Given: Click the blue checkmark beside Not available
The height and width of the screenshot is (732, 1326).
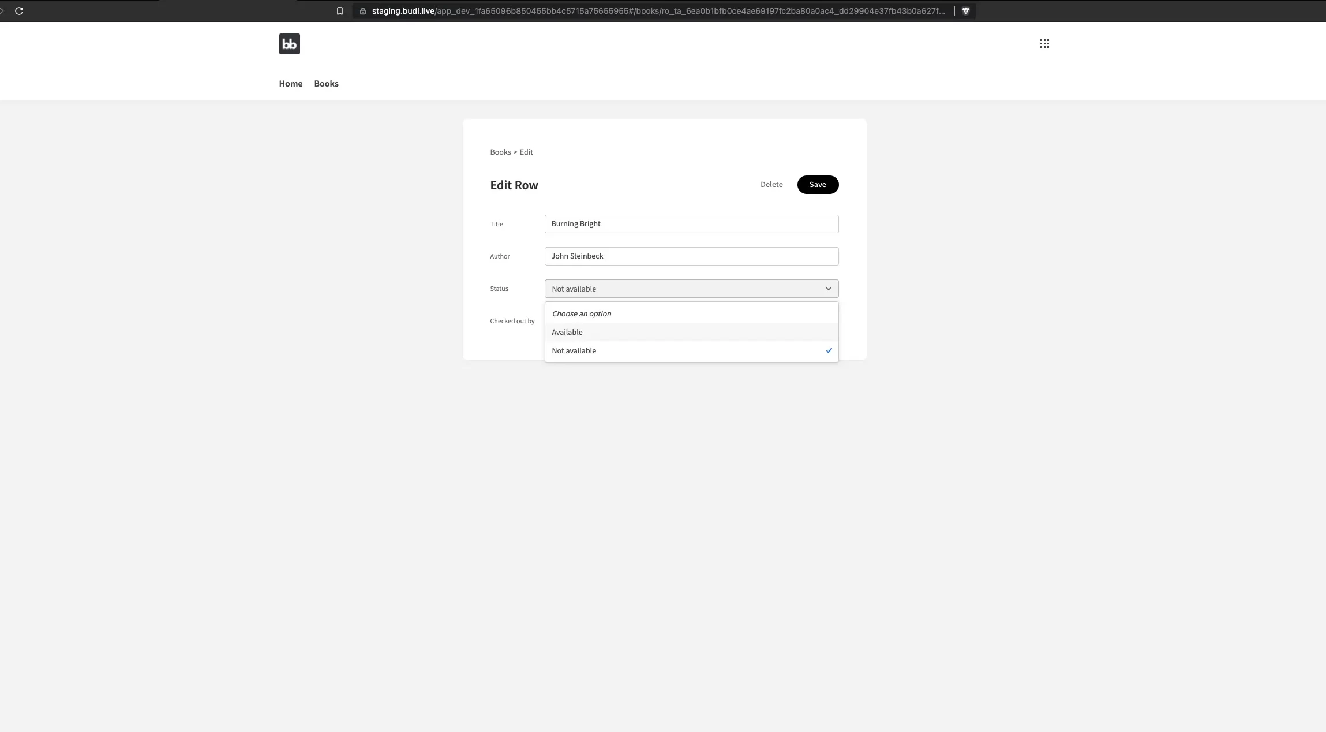Looking at the screenshot, I should click(x=829, y=350).
